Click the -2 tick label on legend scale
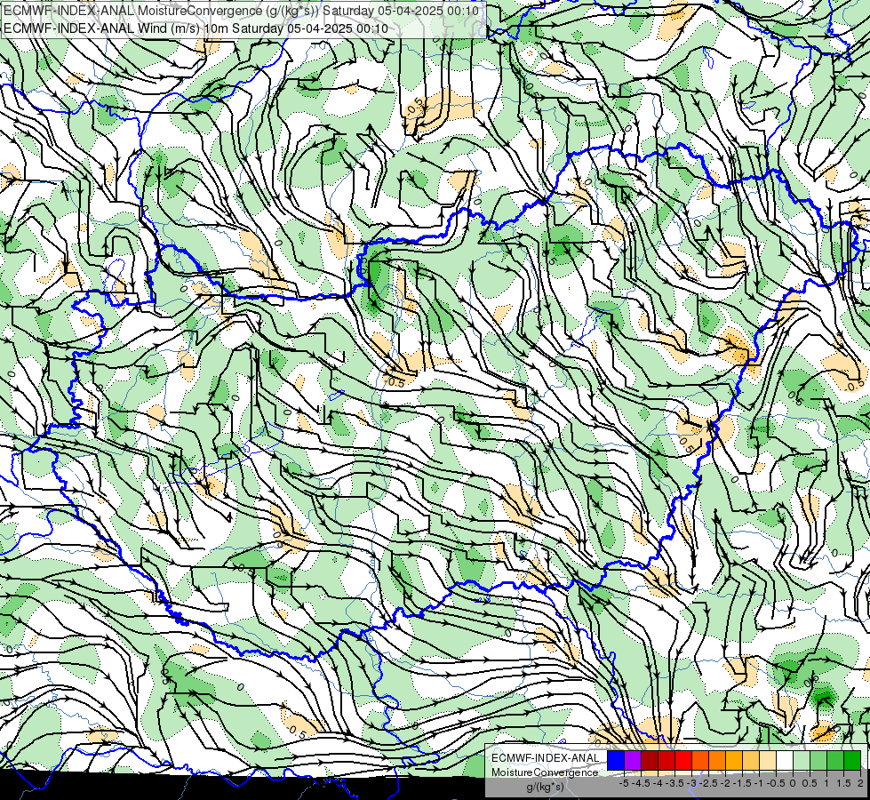Screen dimensions: 870x800 [x=725, y=783]
